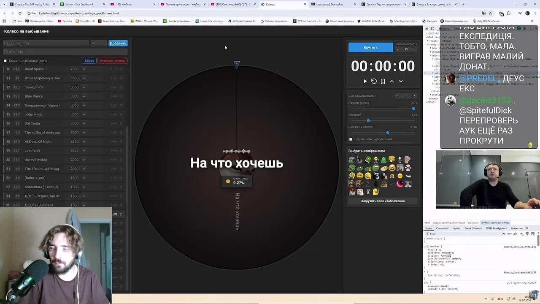
Task: Click the 'Сброс' button
Action: point(89,61)
